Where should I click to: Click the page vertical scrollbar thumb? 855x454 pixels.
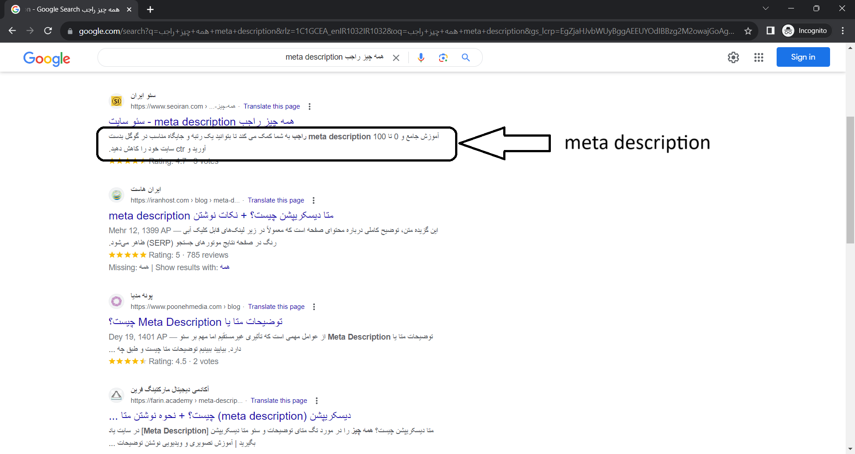coord(850,180)
